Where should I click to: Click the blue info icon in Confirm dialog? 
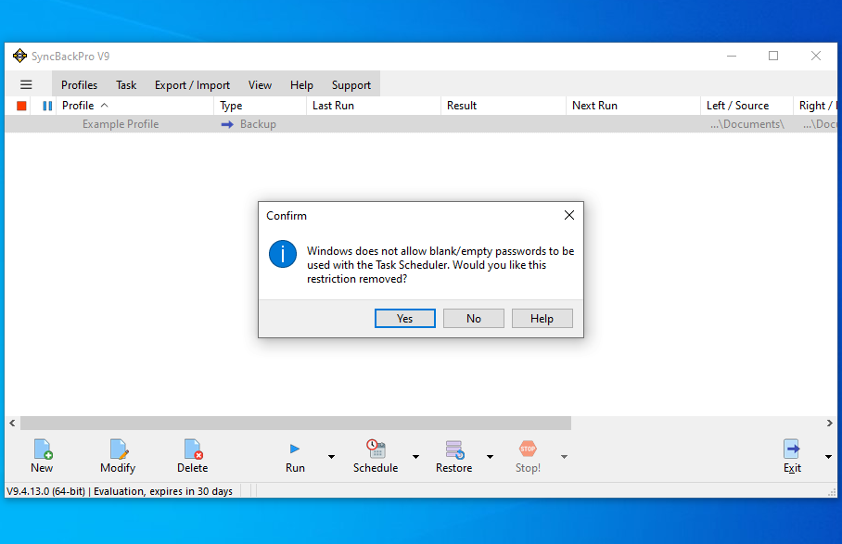[x=283, y=254]
